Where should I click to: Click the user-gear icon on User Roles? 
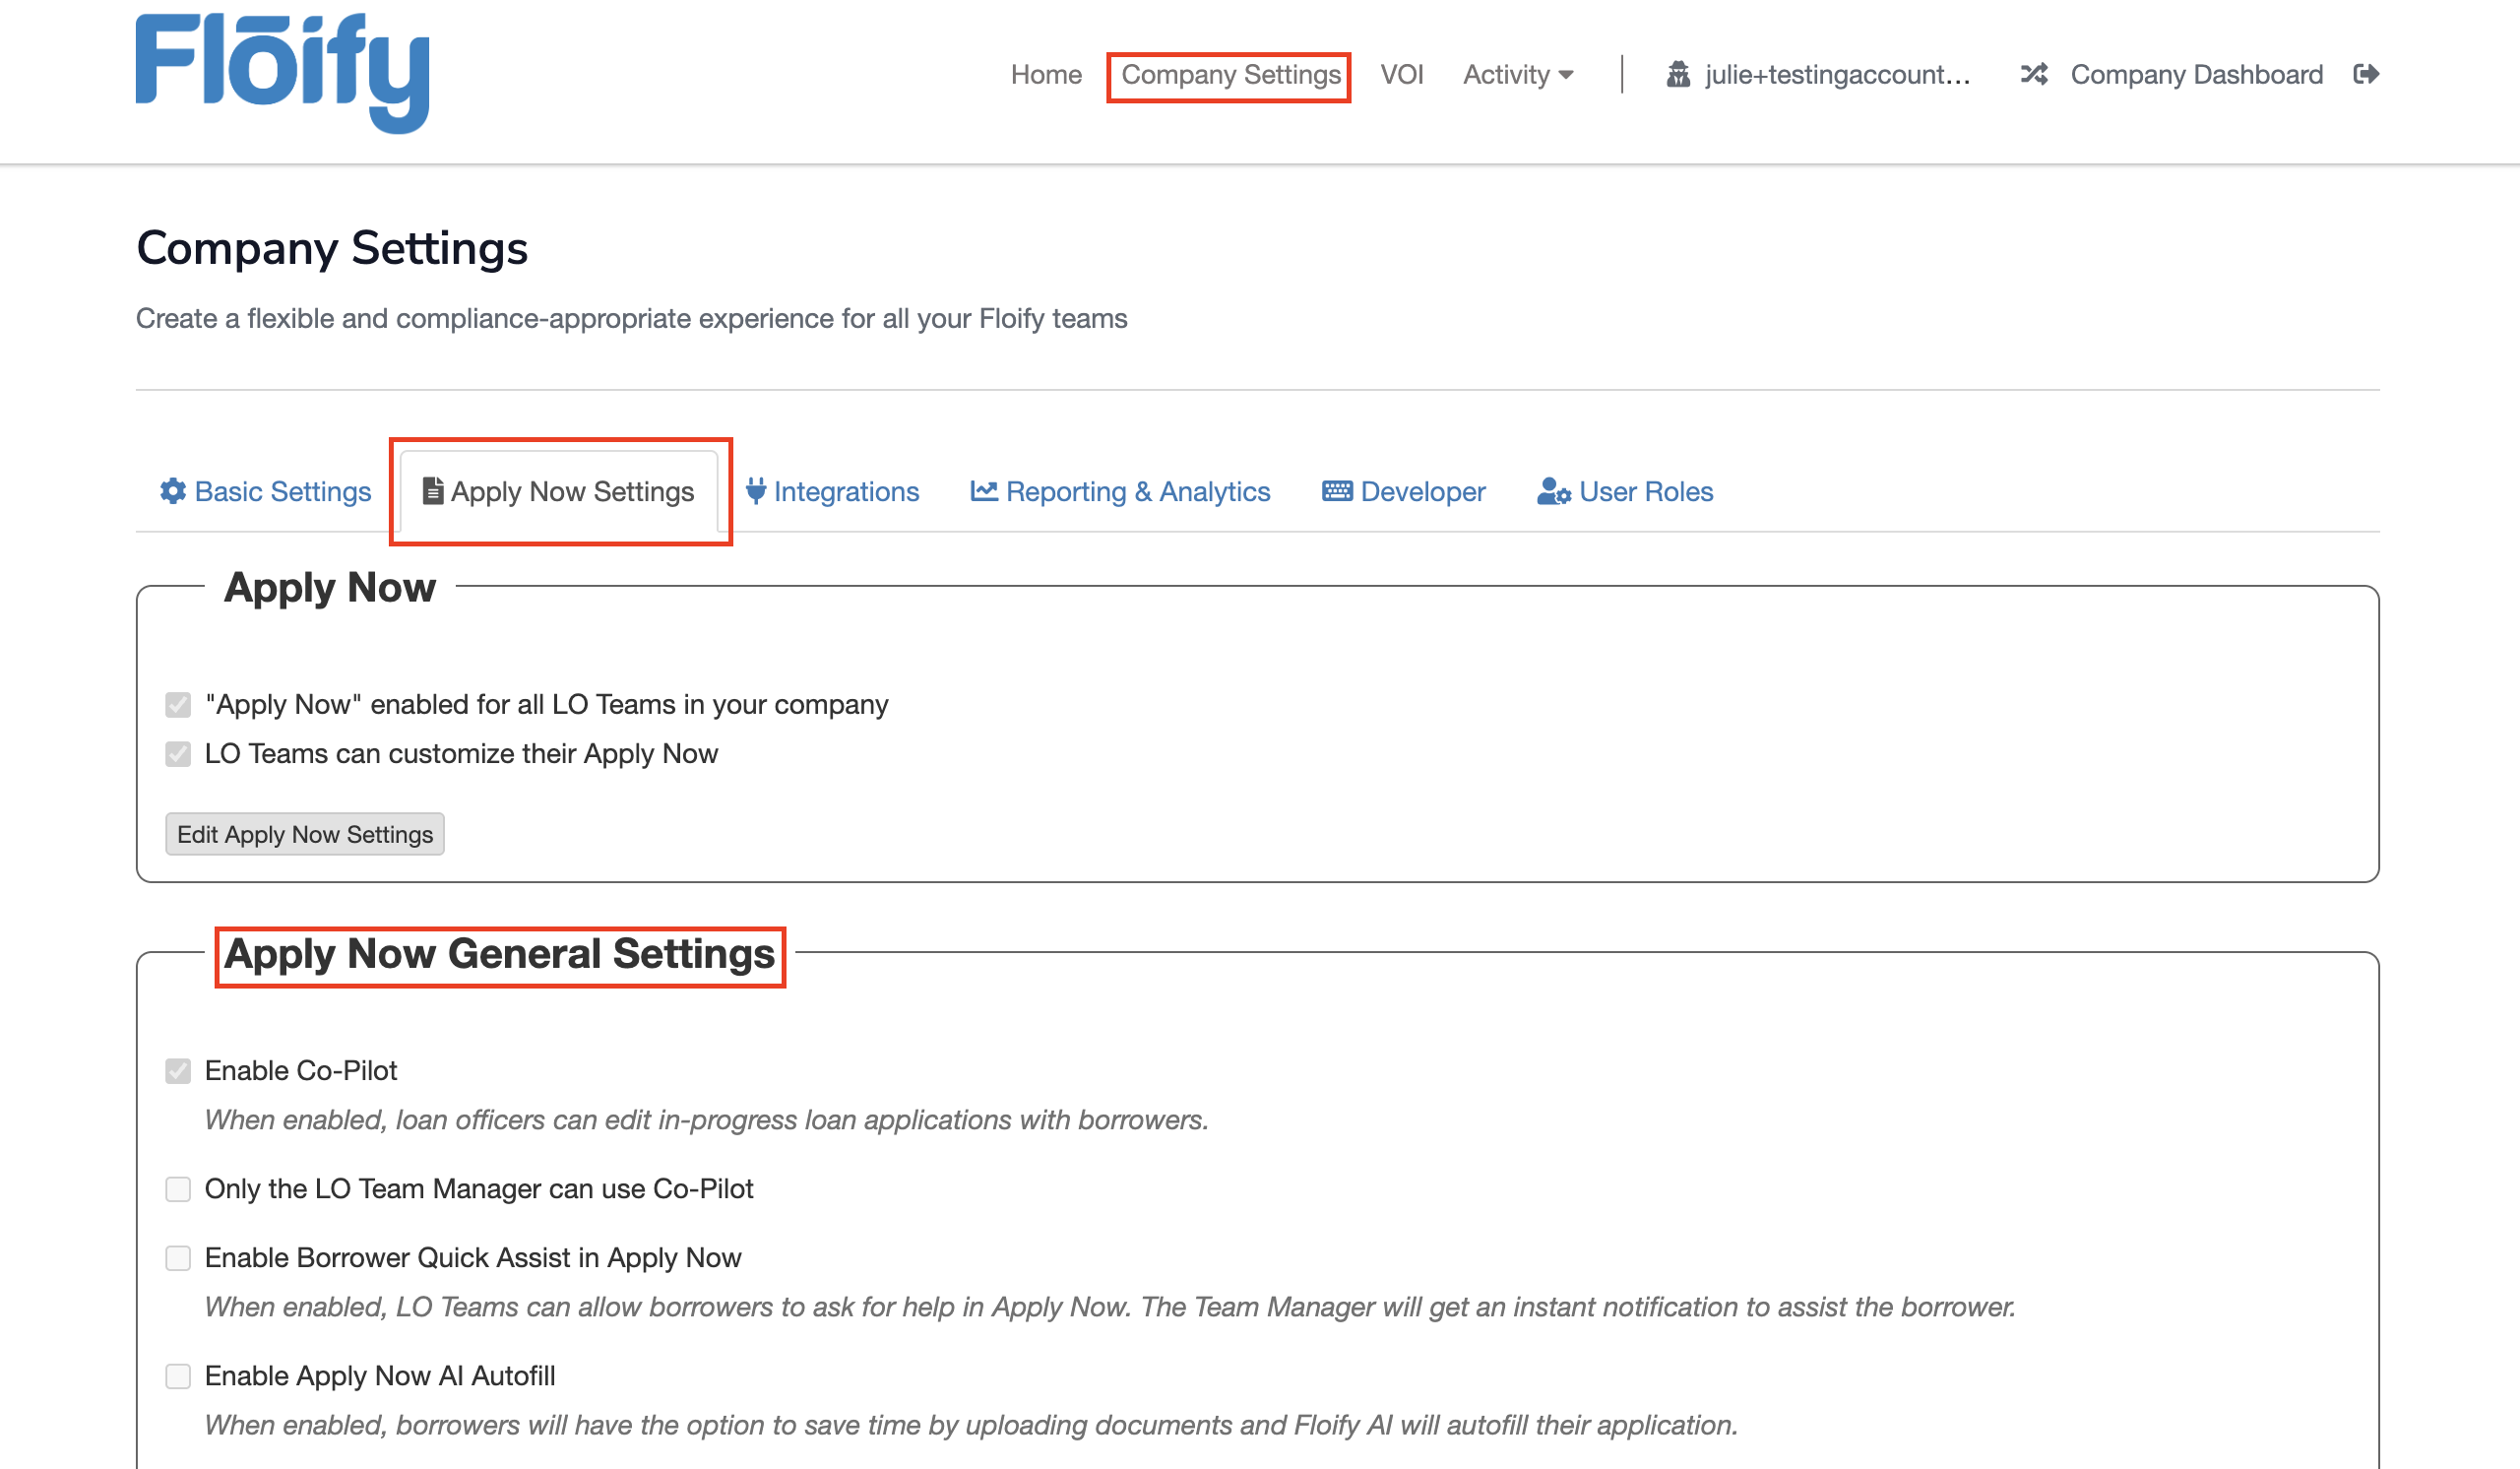pos(1553,491)
